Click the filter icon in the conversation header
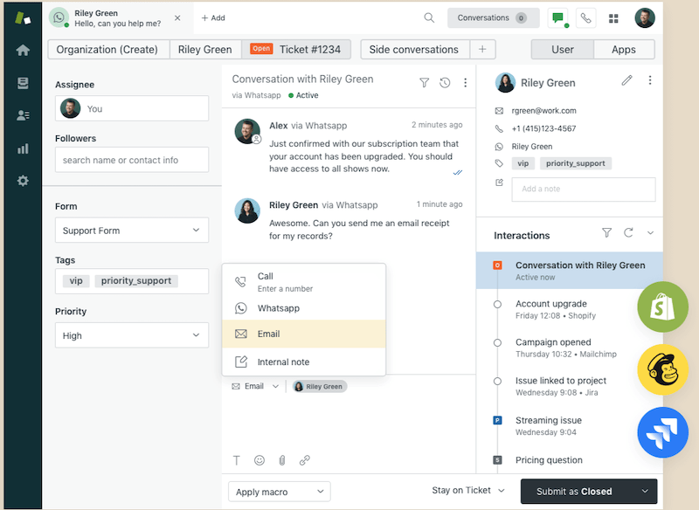 pos(425,82)
